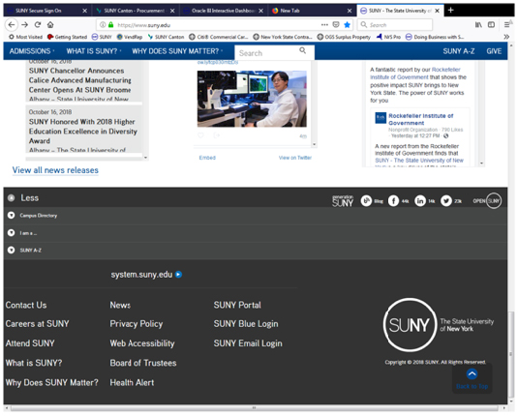Open the SUNY Blog icon

click(x=366, y=200)
